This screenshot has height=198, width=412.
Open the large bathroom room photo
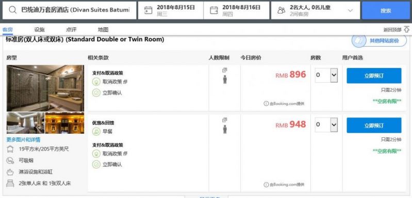tap(45, 88)
